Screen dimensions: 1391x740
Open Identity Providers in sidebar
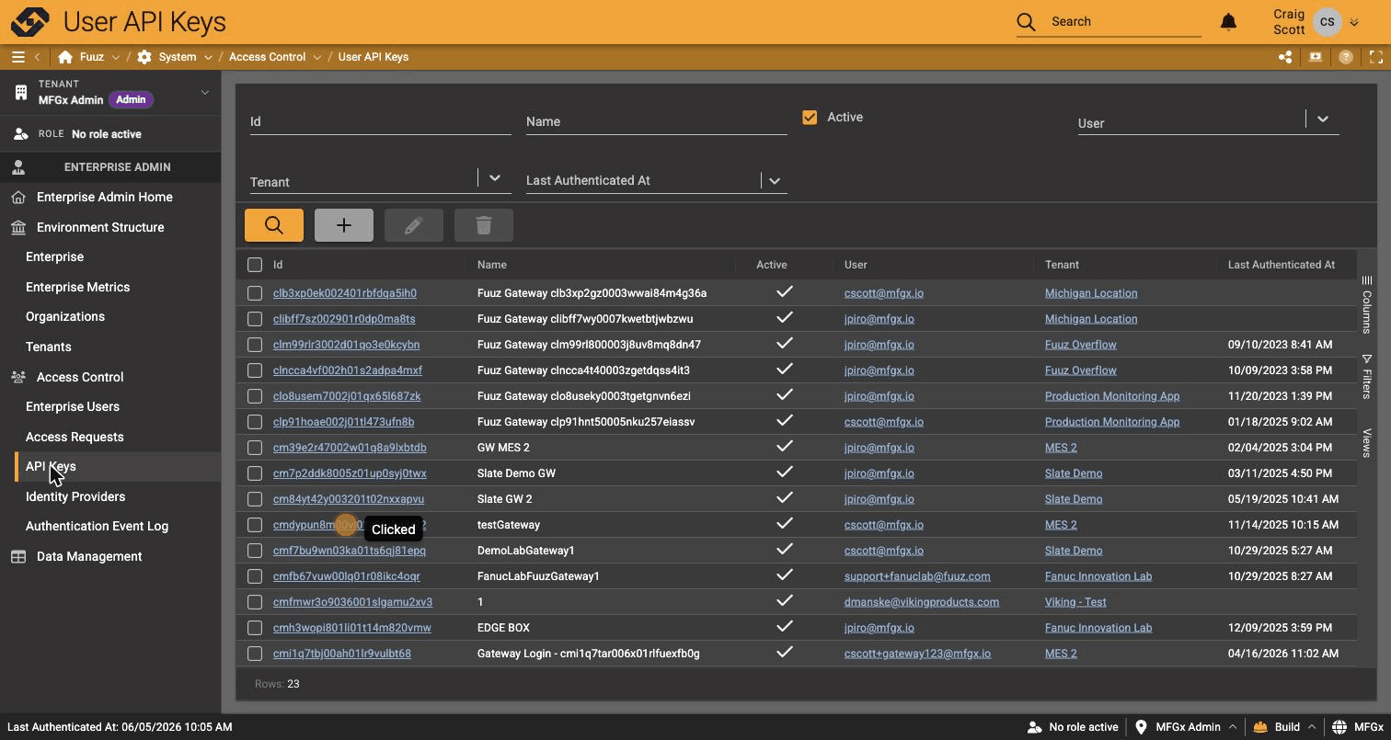click(x=75, y=496)
